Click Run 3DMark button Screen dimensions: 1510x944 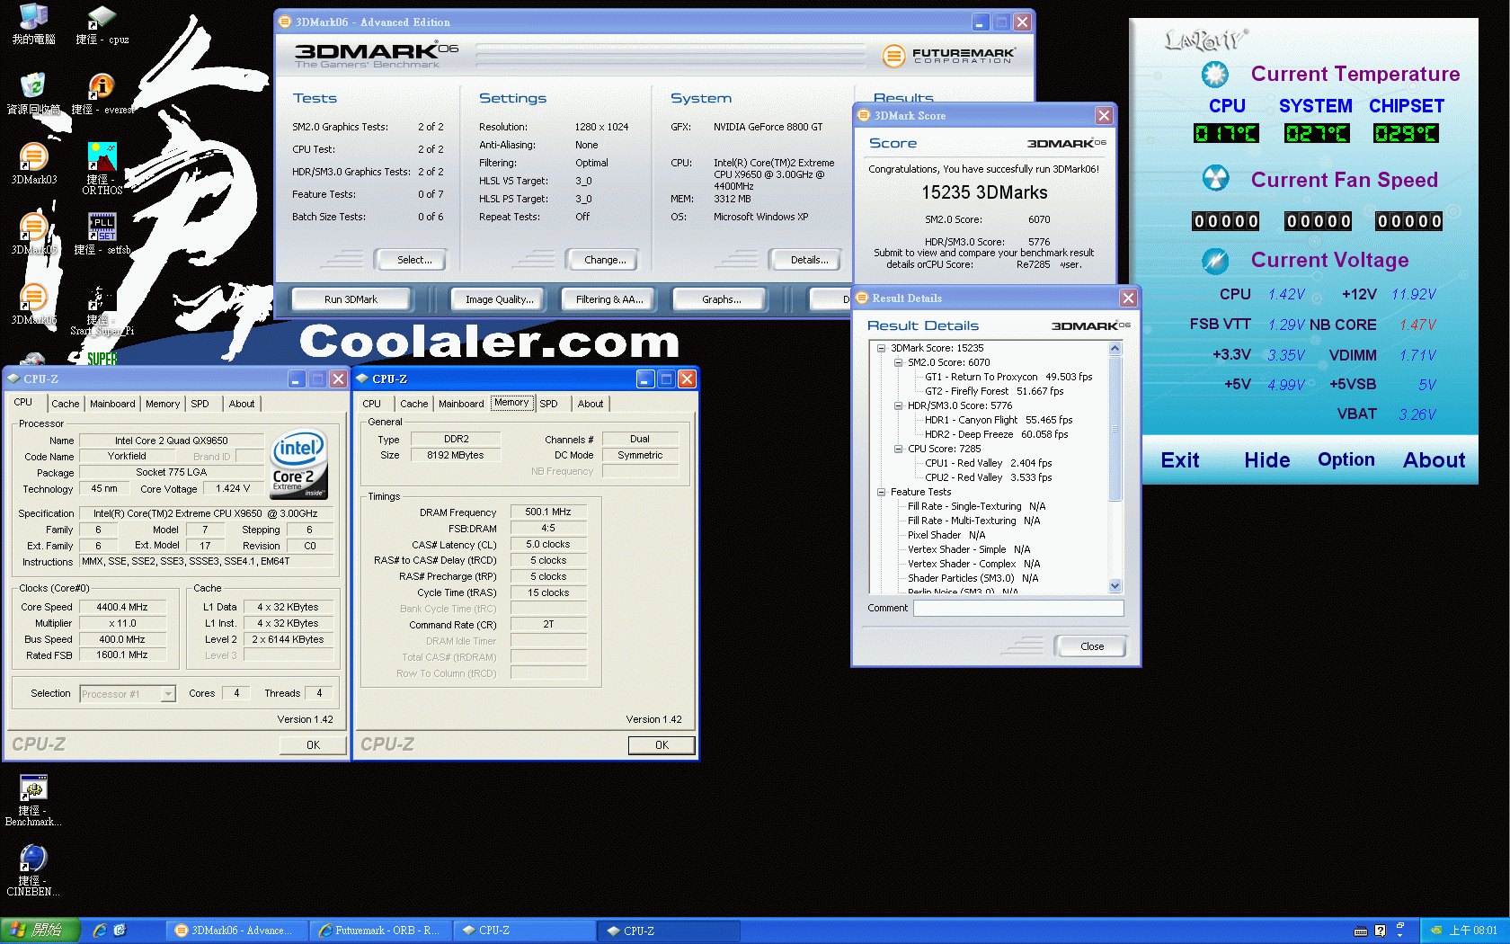point(351,299)
